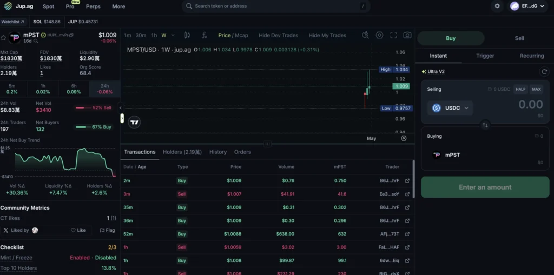Open explorer link for $0.76 transaction
Screen dimensions: 554x275
(x=407, y=181)
